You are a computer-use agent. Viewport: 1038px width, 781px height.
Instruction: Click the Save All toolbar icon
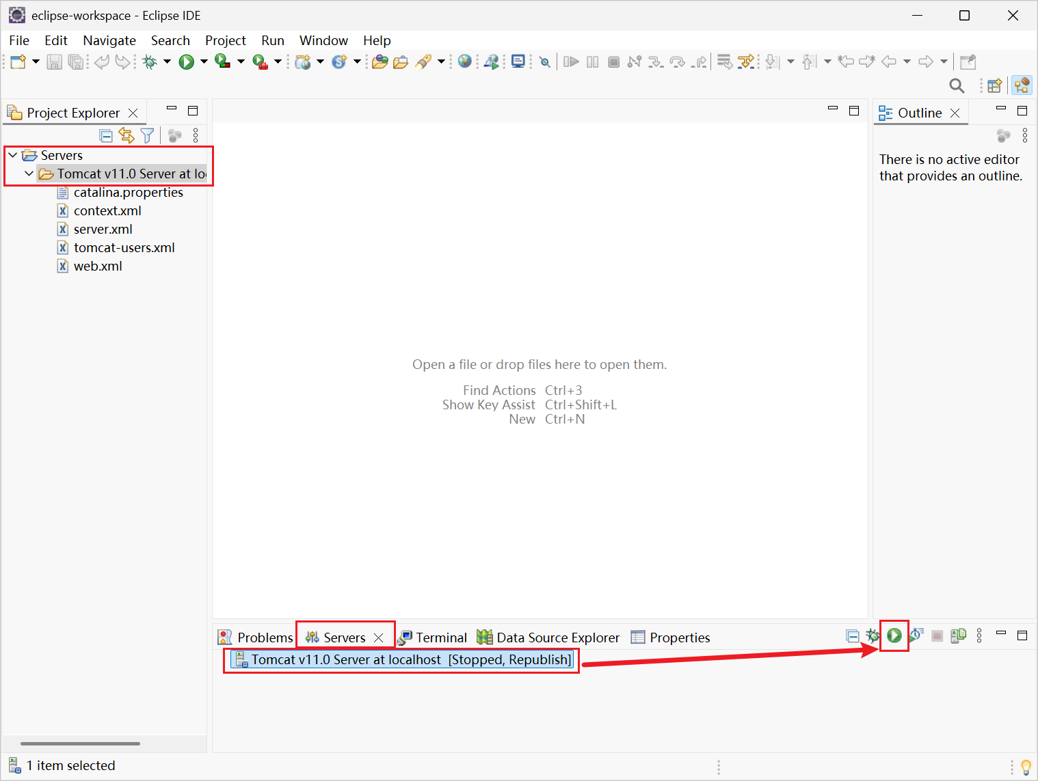pyautogui.click(x=76, y=62)
